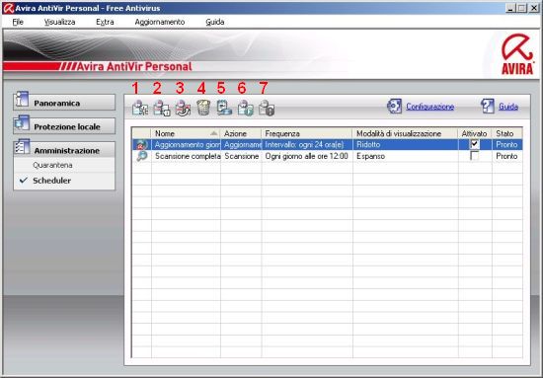
Task: Select Quarantena in the sidebar
Action: coord(52,165)
